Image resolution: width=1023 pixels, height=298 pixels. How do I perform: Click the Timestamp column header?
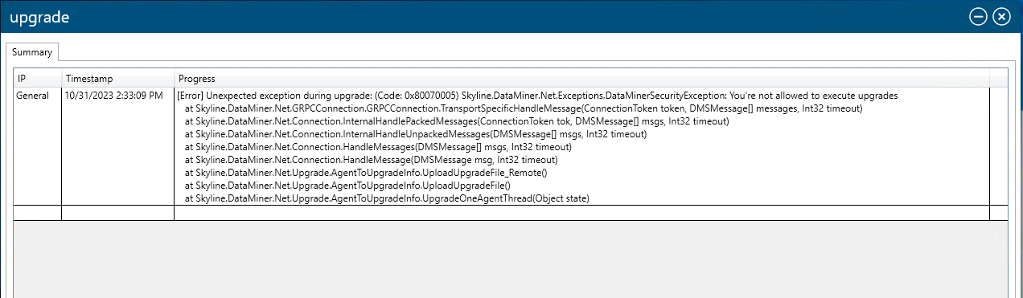click(x=118, y=79)
